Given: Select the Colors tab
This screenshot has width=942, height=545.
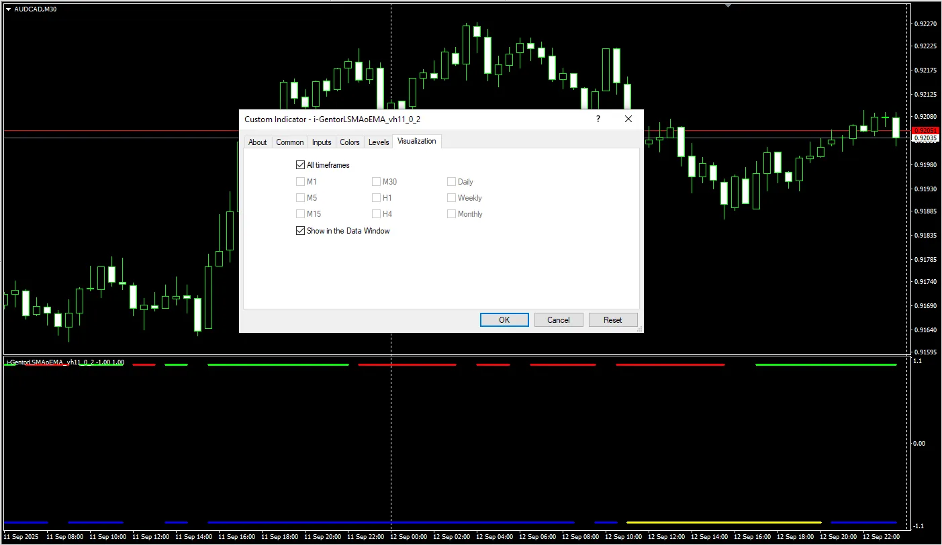Looking at the screenshot, I should 350,142.
